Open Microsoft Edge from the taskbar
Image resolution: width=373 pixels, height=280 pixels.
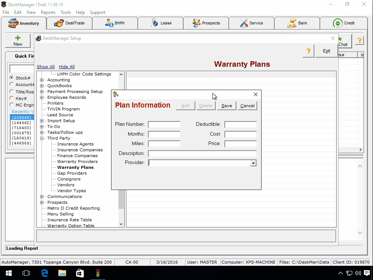click(44, 273)
